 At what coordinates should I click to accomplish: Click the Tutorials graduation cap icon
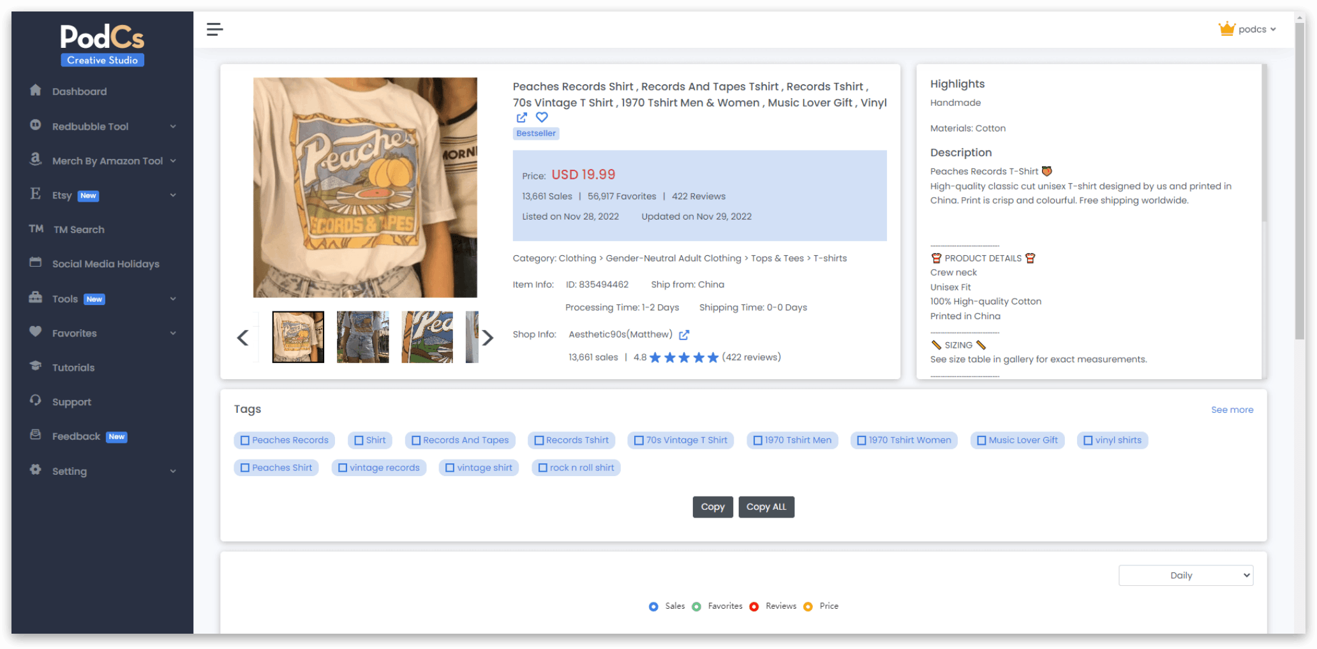point(36,366)
